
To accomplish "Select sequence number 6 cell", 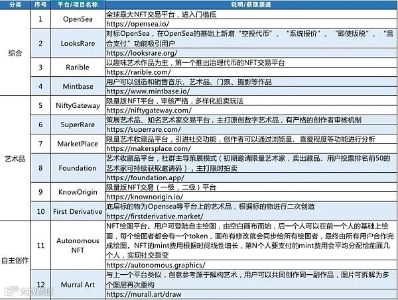I will click(40, 125).
